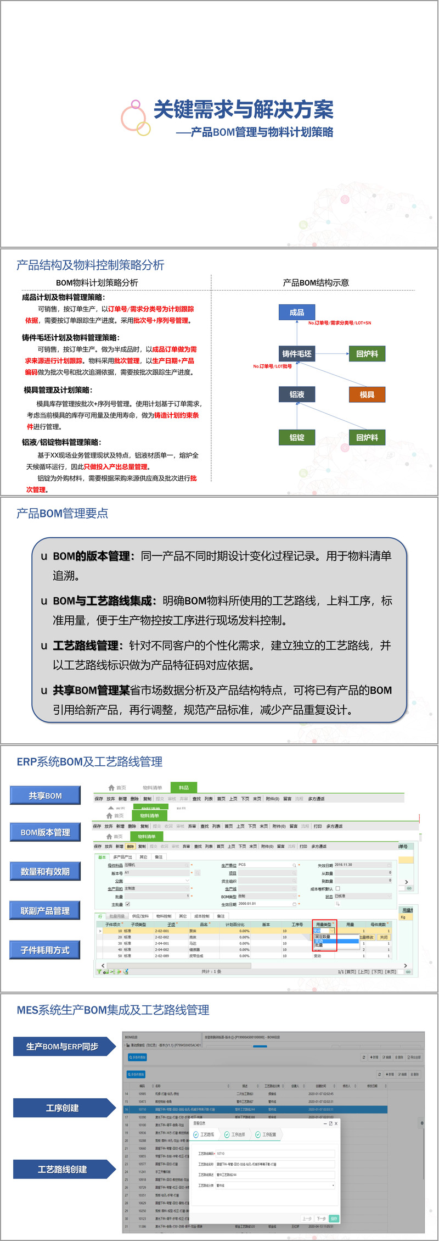Open the 批量用量 line tab
439x1241 pixels.
tap(117, 916)
